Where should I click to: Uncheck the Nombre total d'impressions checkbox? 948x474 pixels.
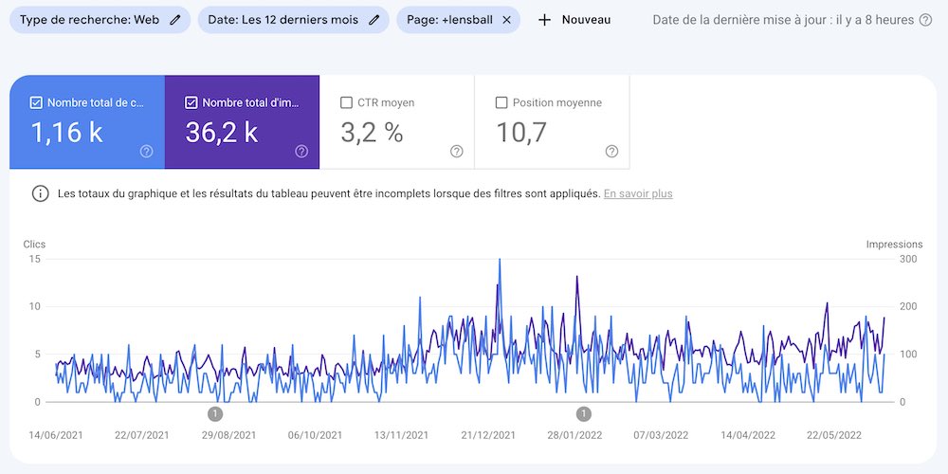tap(191, 102)
